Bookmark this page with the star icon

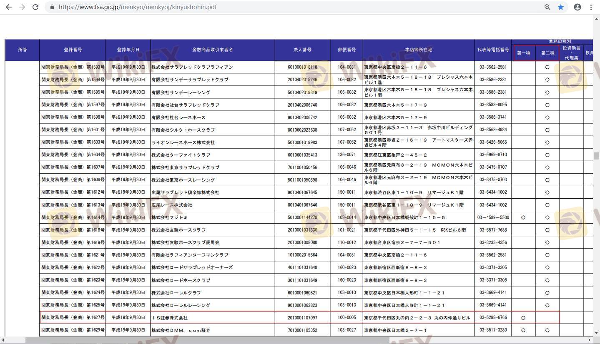click(561, 7)
